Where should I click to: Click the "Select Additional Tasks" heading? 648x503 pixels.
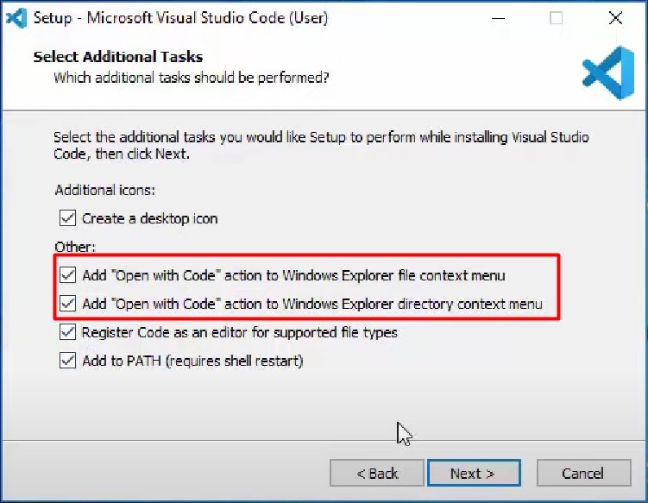[x=117, y=57]
